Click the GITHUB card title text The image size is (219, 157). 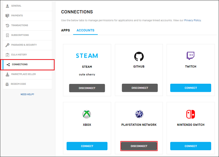pos(139,67)
